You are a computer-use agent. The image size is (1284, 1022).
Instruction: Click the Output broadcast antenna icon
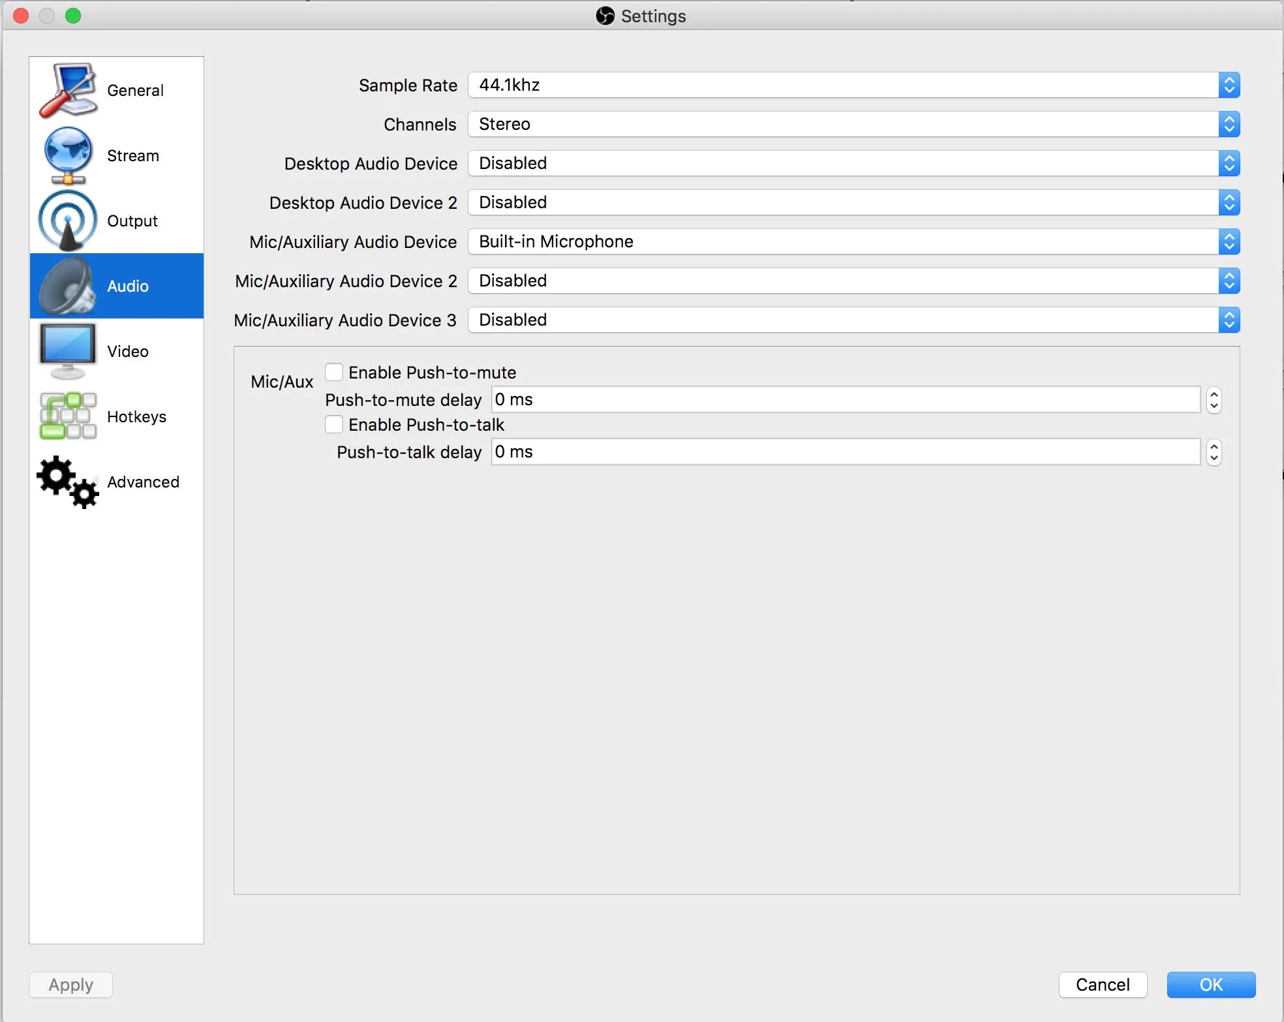[68, 221]
